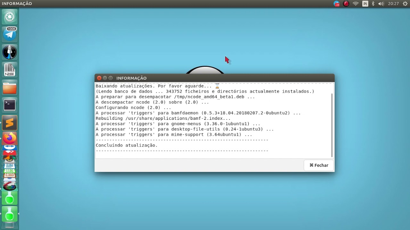Click the log area vertical scrollbar
The width and height of the screenshot is (410, 230).
pyautogui.click(x=332, y=125)
